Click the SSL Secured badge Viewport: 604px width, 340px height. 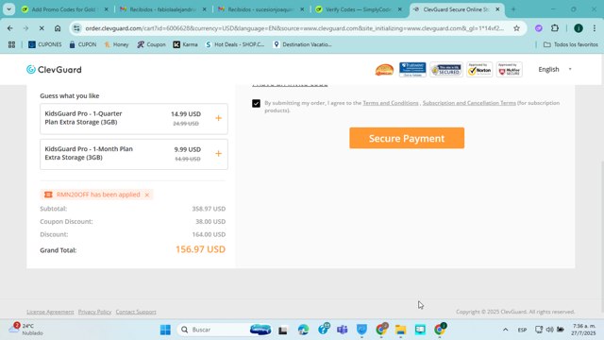(446, 70)
